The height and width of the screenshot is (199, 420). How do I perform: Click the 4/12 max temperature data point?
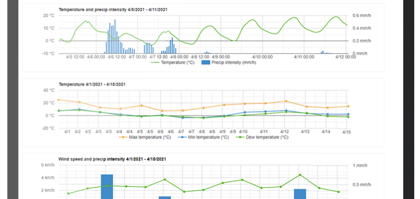coord(286,101)
